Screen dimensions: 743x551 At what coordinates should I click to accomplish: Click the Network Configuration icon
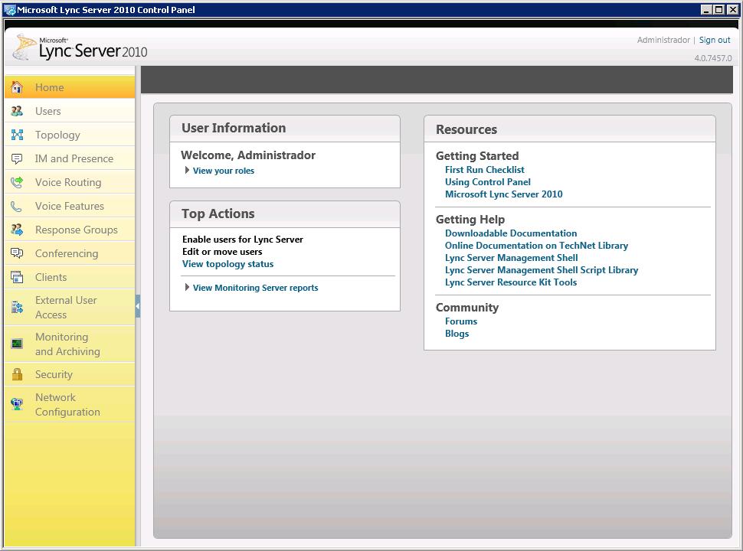(x=17, y=404)
